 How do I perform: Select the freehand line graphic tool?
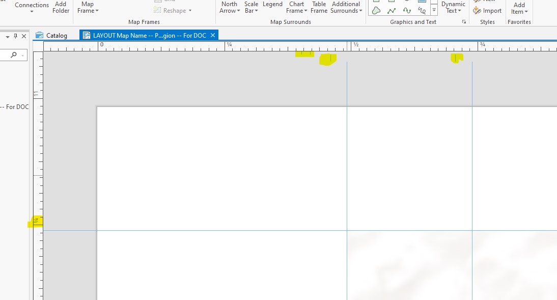click(x=422, y=11)
